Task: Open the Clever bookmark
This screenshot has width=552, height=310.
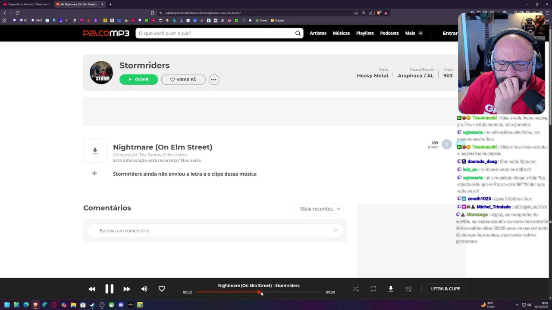Action: pos(261,20)
